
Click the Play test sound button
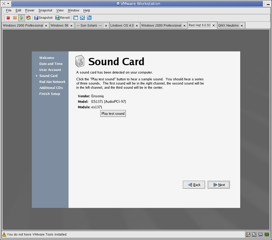pyautogui.click(x=113, y=114)
